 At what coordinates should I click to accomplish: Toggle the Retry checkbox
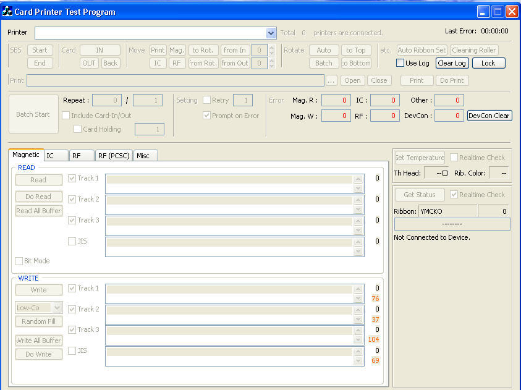point(206,100)
